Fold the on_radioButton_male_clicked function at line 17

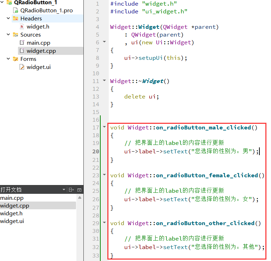(104, 127)
